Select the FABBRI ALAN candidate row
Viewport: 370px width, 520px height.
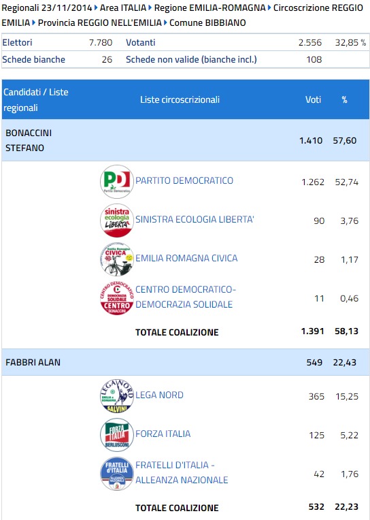186,362
